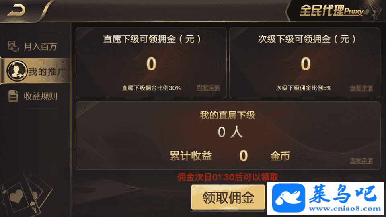Select the avatar icon for 我的推广
386x217 pixels.
point(17,71)
